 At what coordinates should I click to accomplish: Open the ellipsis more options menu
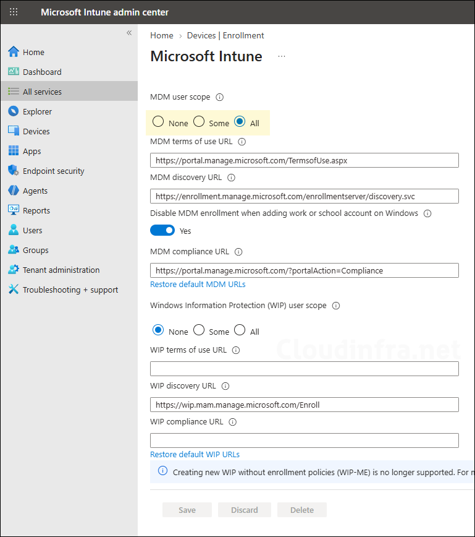tap(282, 56)
